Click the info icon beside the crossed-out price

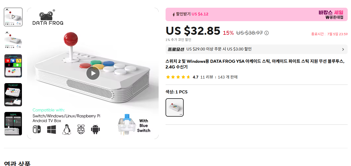(x=266, y=33)
